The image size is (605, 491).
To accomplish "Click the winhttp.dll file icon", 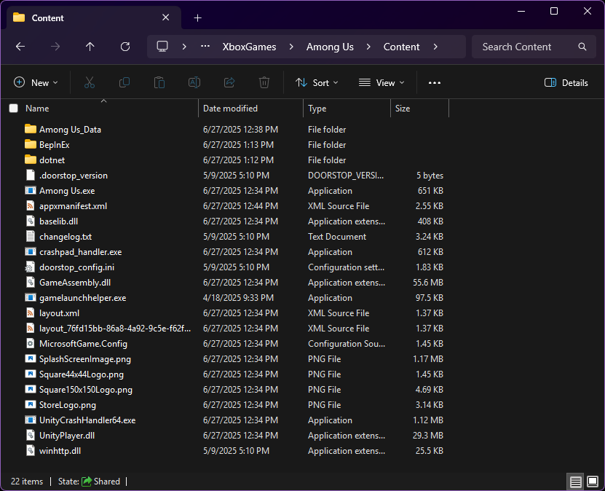I will [31, 450].
